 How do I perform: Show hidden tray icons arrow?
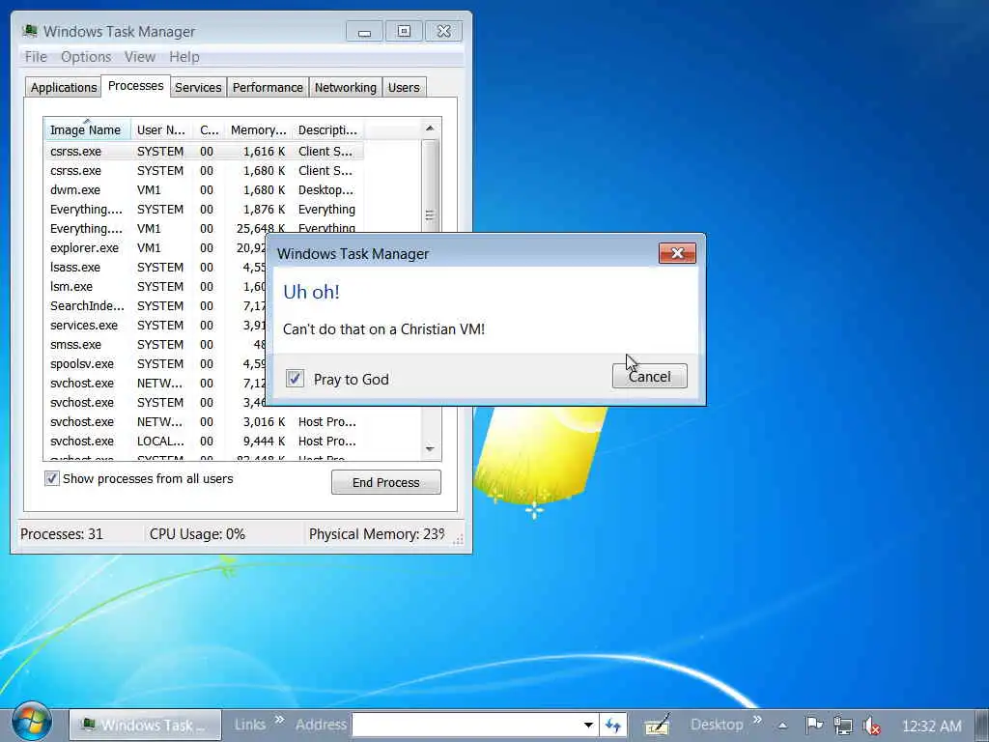tap(782, 726)
